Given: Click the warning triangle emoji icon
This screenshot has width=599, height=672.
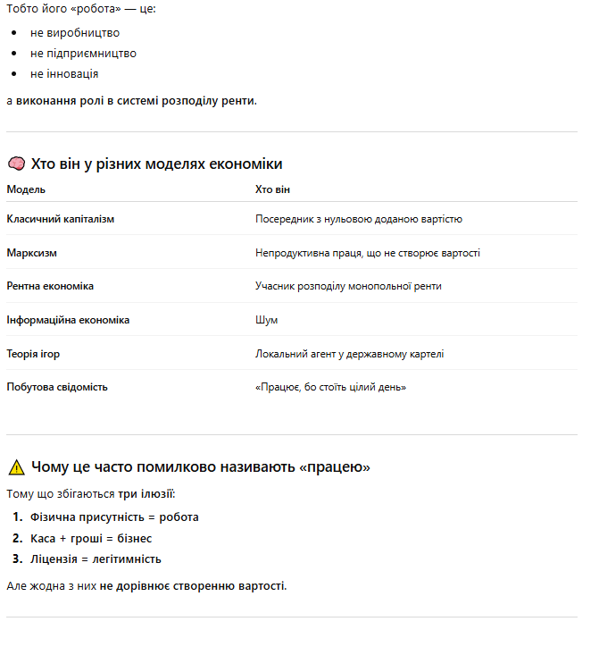Looking at the screenshot, I should [16, 467].
